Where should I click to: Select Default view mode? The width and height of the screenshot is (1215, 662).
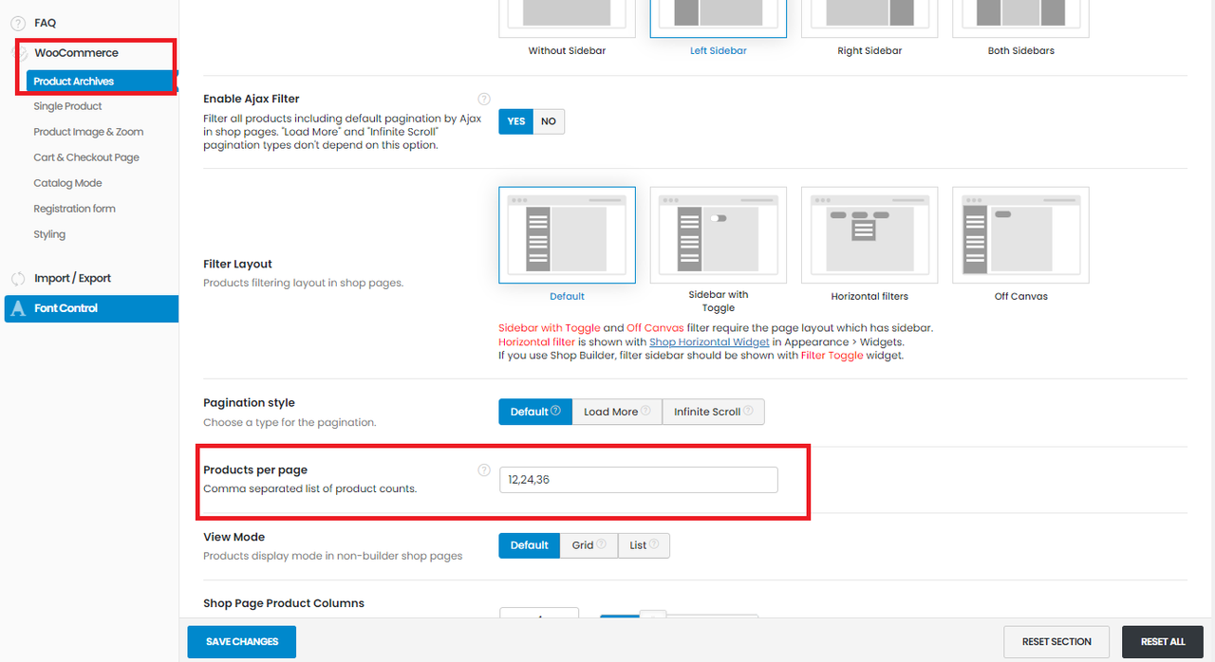(x=530, y=545)
